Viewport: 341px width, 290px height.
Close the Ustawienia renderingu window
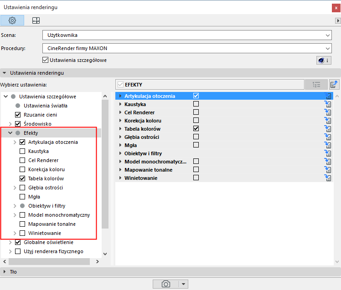[336, 8]
